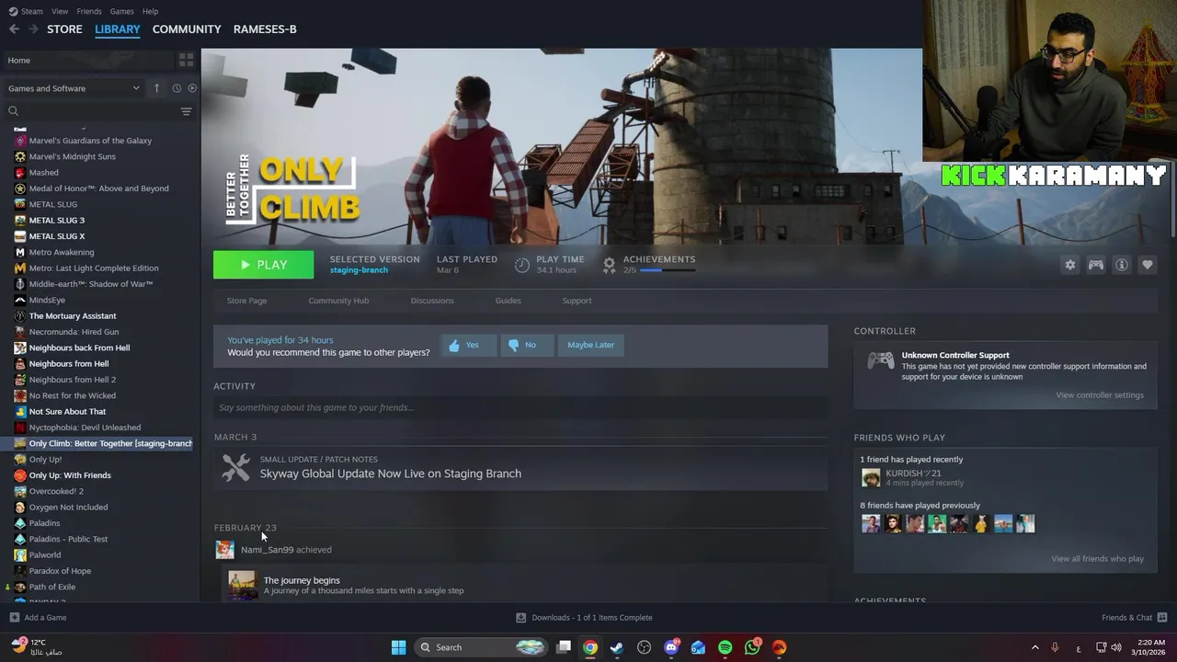Click Maybe Later button
The width and height of the screenshot is (1177, 662).
(590, 345)
